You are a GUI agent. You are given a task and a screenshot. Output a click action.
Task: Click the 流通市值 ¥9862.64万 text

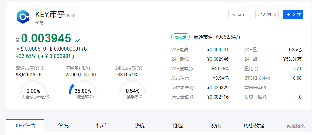[x=217, y=37]
